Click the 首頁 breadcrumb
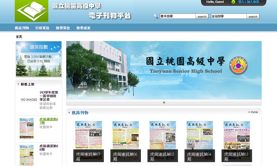 click(19, 37)
